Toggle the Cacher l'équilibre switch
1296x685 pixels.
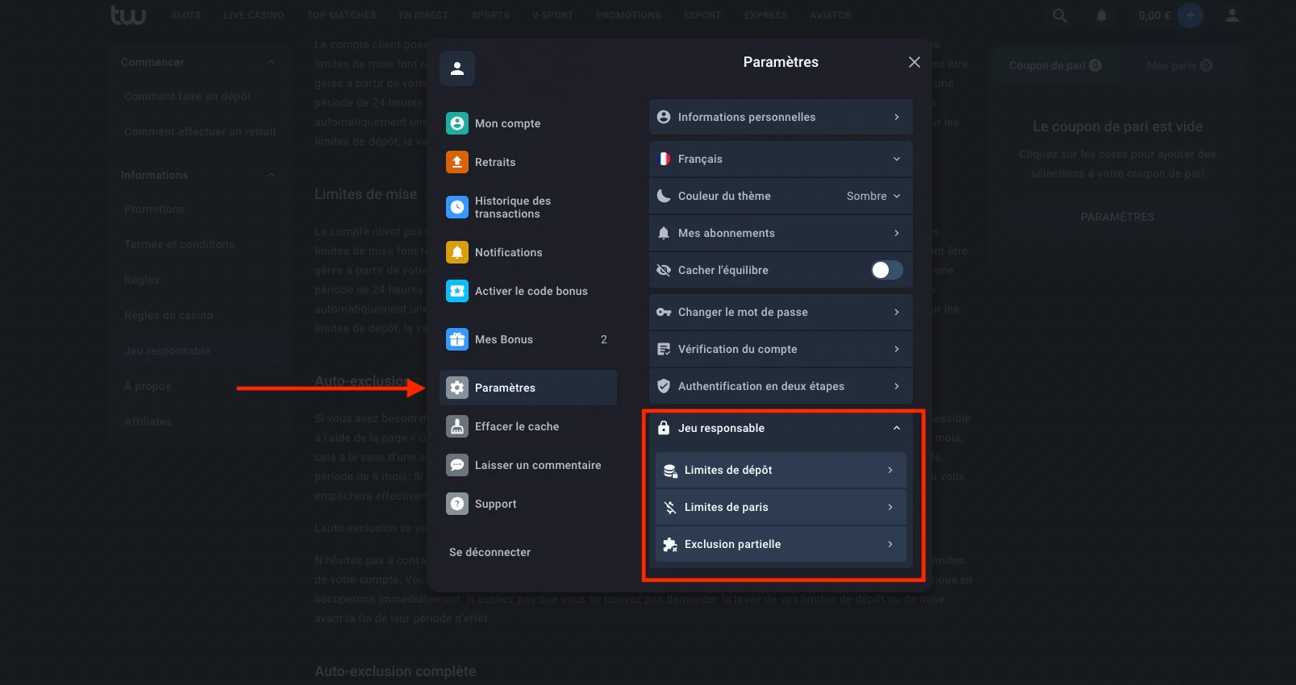pyautogui.click(x=886, y=270)
